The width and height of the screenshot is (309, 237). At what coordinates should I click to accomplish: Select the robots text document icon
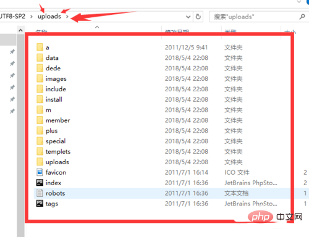(40, 193)
